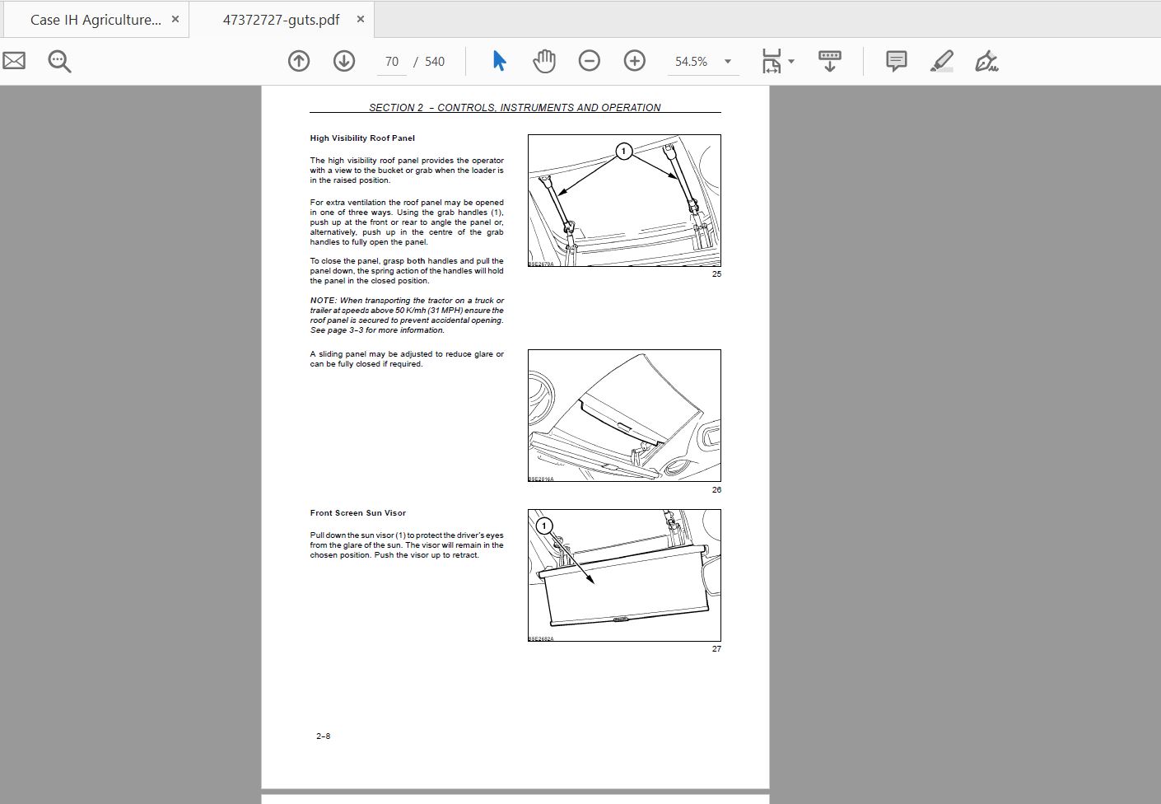The height and width of the screenshot is (804, 1161).
Task: Close the Case IH Agriculture tab
Action: (175, 19)
